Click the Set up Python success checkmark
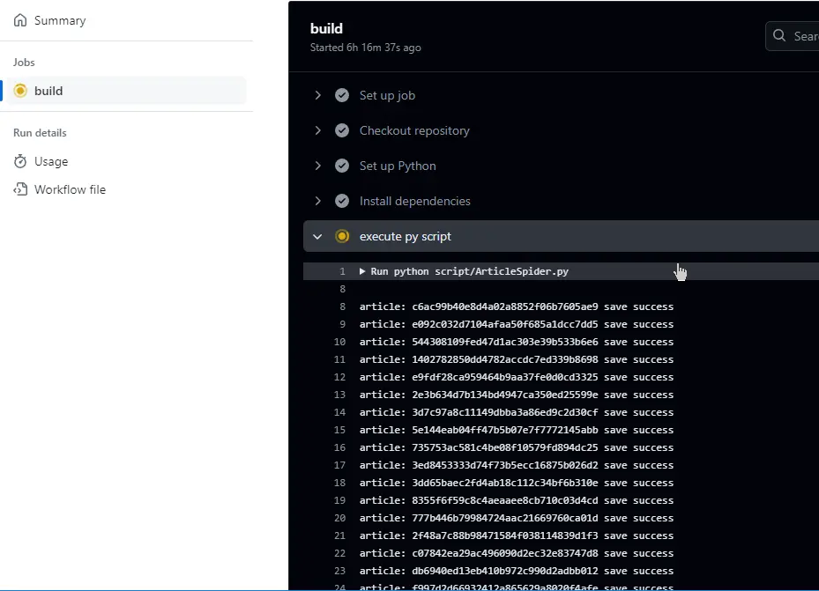Screen dimensions: 819x591 [342, 166]
